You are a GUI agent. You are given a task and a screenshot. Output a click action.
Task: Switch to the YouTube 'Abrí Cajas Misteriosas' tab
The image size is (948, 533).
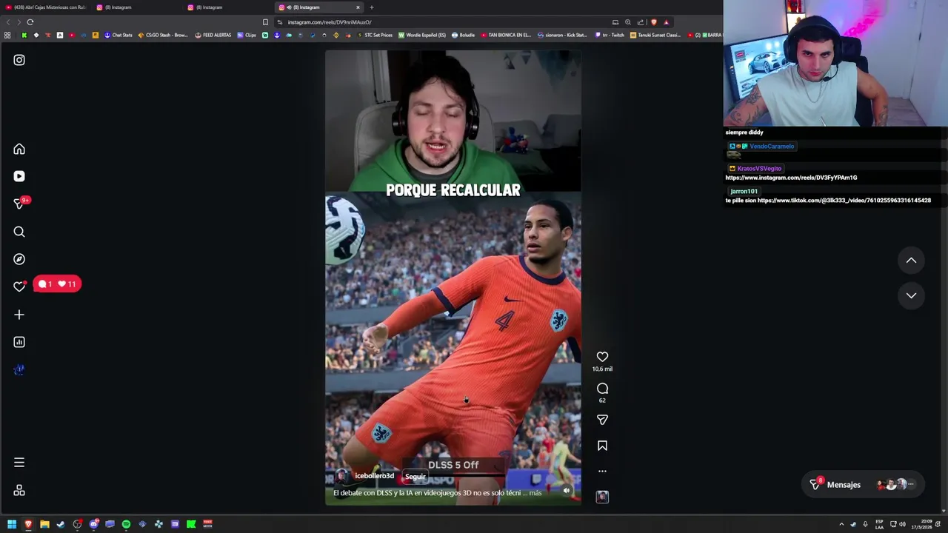pos(46,7)
